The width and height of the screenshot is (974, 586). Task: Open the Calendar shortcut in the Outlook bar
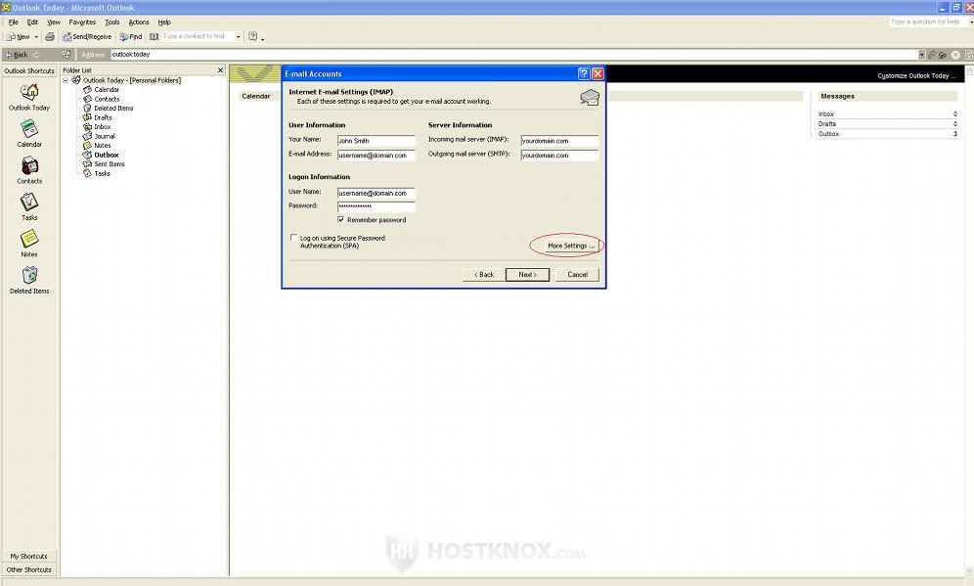pos(29,129)
